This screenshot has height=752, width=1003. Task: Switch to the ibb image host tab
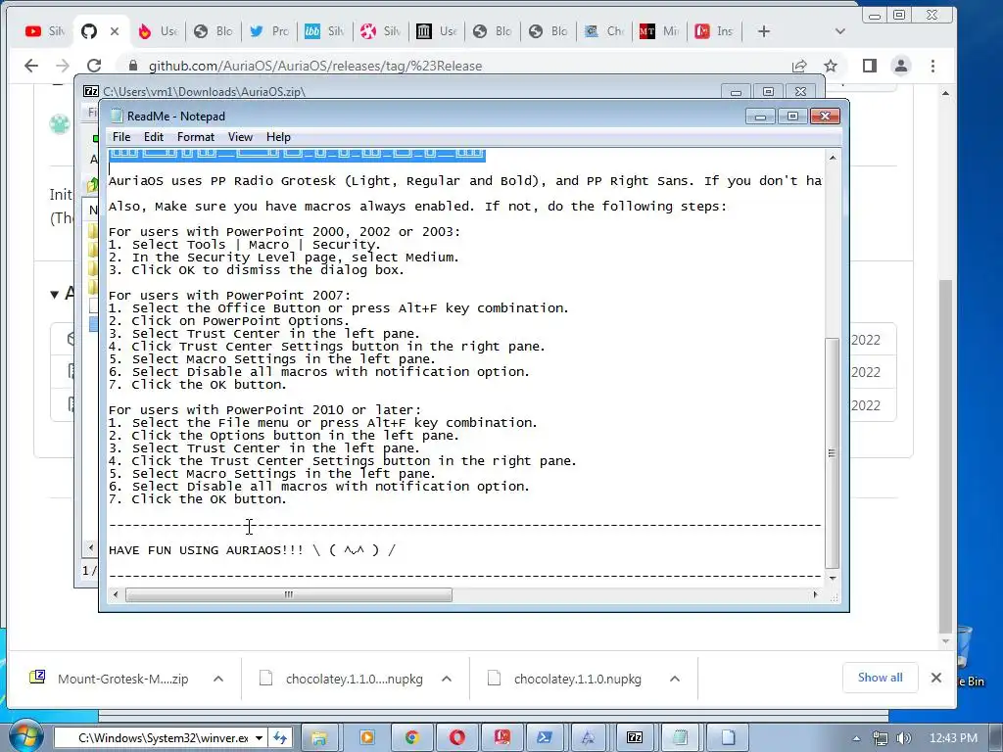click(x=323, y=31)
